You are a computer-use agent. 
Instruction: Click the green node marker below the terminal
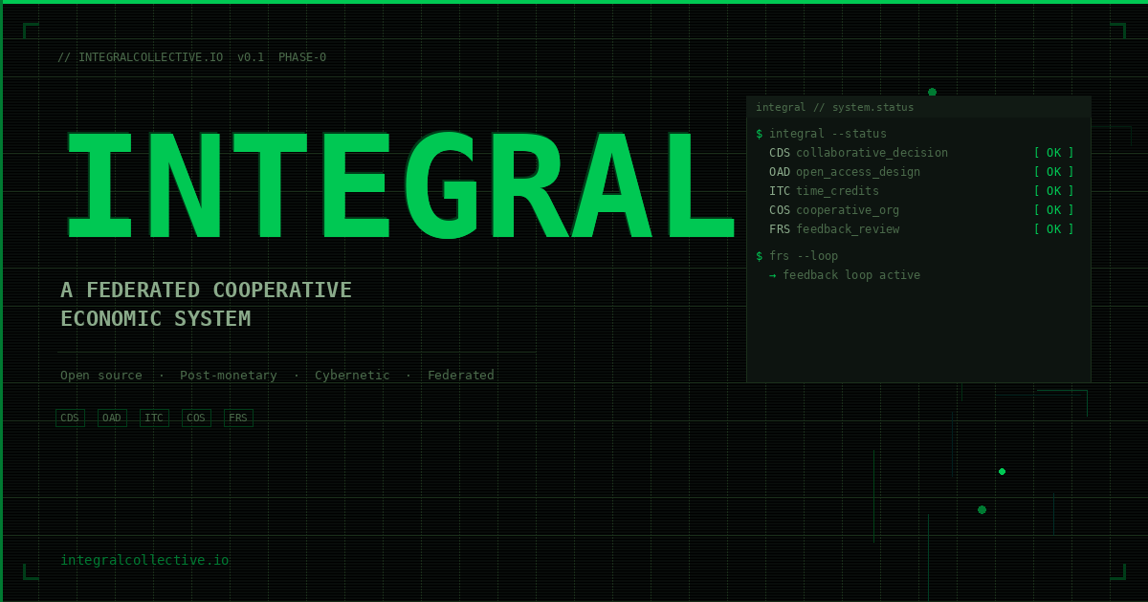pyautogui.click(x=1002, y=471)
